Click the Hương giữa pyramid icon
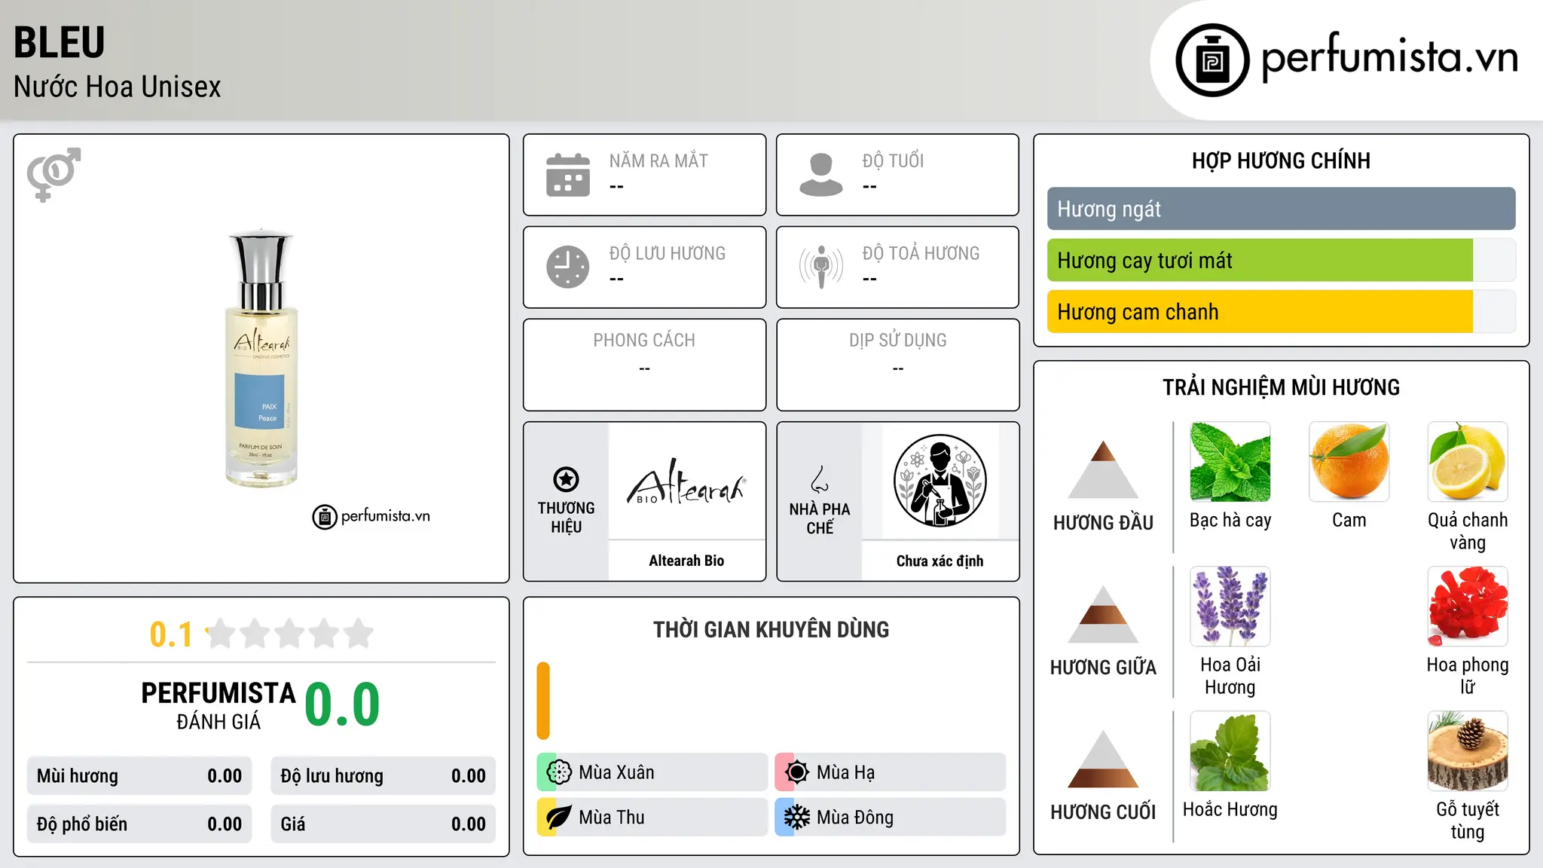Image resolution: width=1543 pixels, height=868 pixels. (1103, 614)
